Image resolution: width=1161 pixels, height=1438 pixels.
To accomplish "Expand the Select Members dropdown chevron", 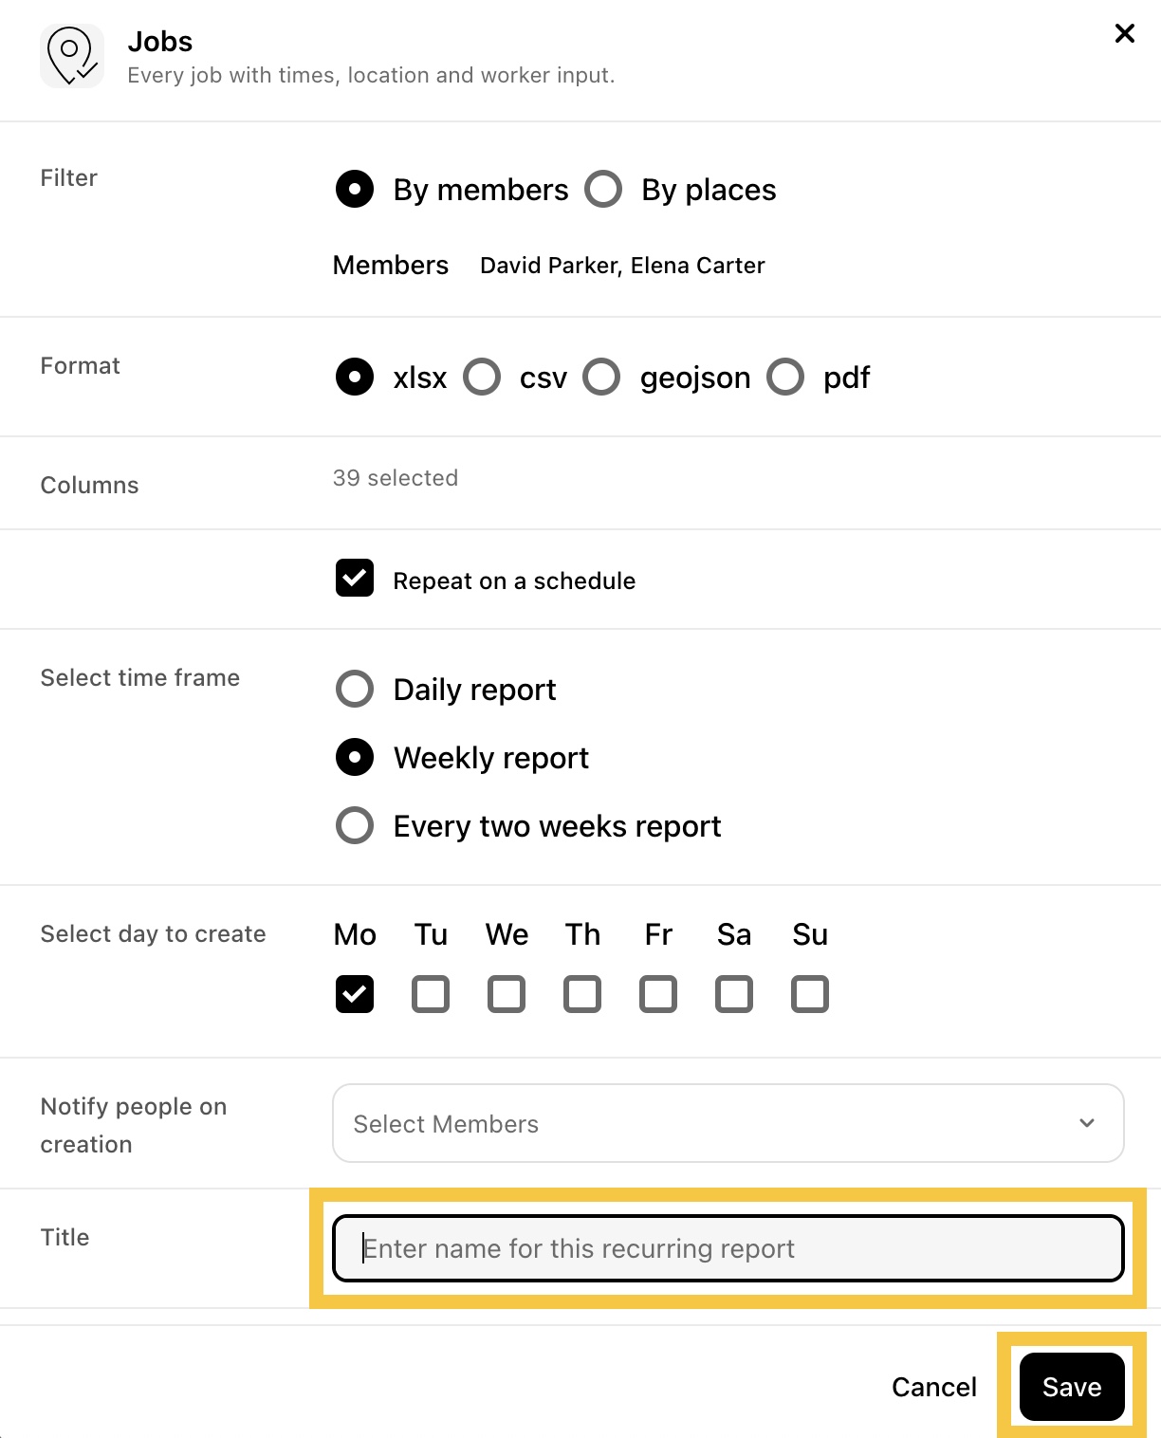I will pos(1087,1123).
